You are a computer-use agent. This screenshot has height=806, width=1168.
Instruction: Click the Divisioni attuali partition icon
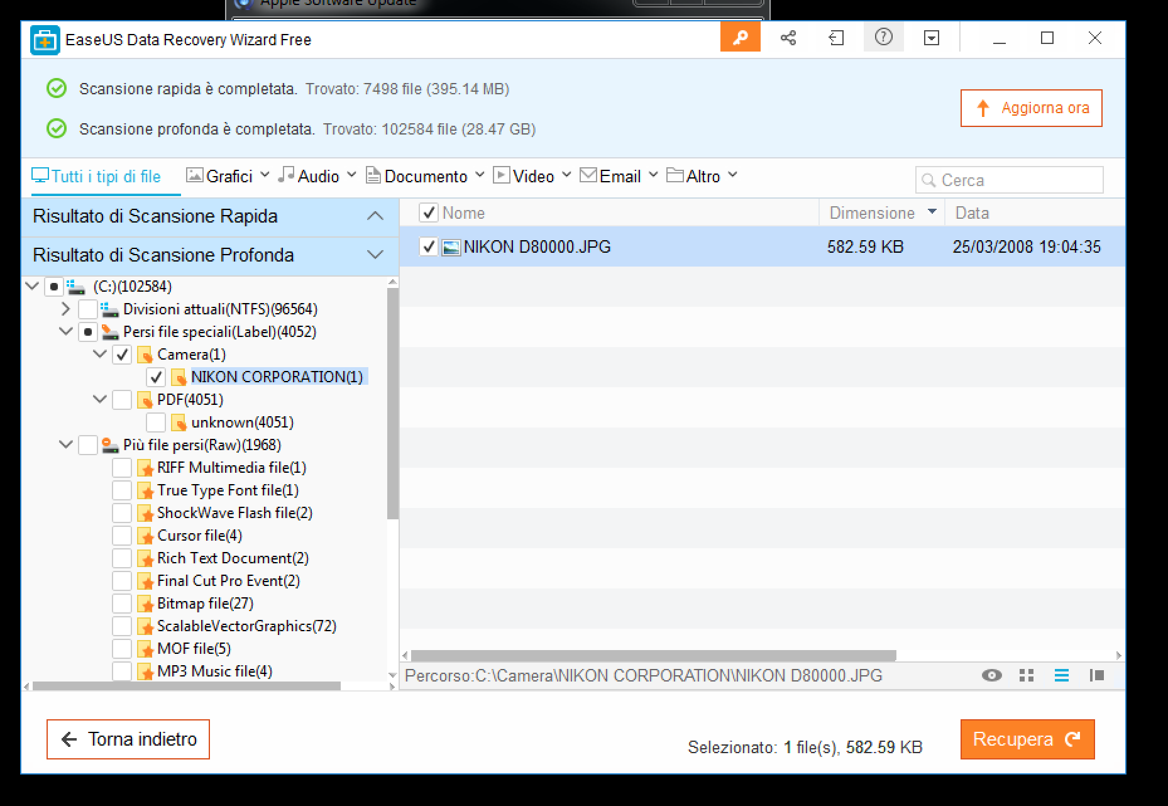point(109,309)
